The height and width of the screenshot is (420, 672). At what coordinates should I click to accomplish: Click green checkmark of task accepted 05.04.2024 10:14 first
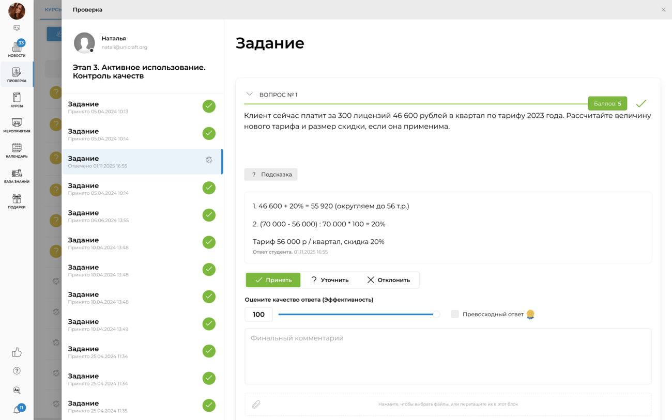click(209, 133)
